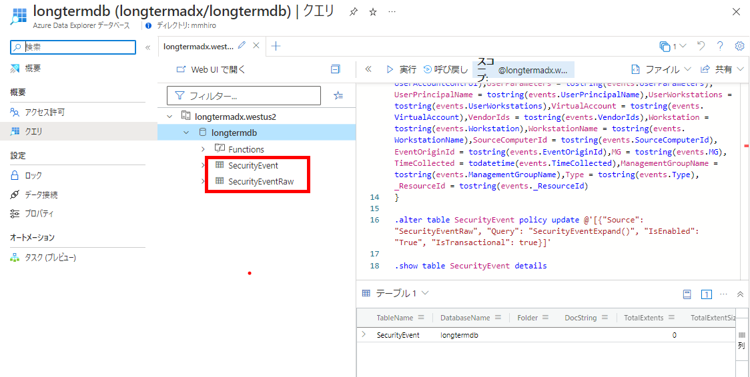The width and height of the screenshot is (750, 377).
Task: Expand the Functions folder
Action: (x=203, y=149)
